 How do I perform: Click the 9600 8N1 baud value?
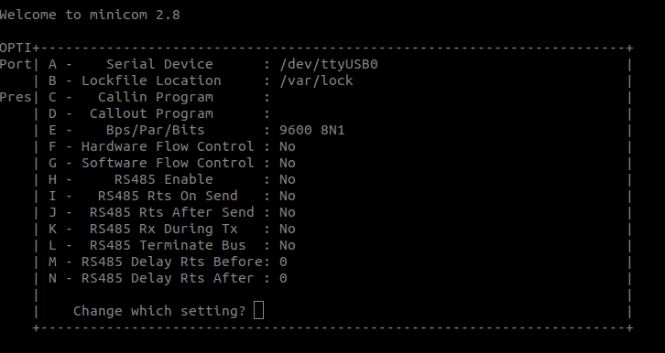(x=312, y=131)
